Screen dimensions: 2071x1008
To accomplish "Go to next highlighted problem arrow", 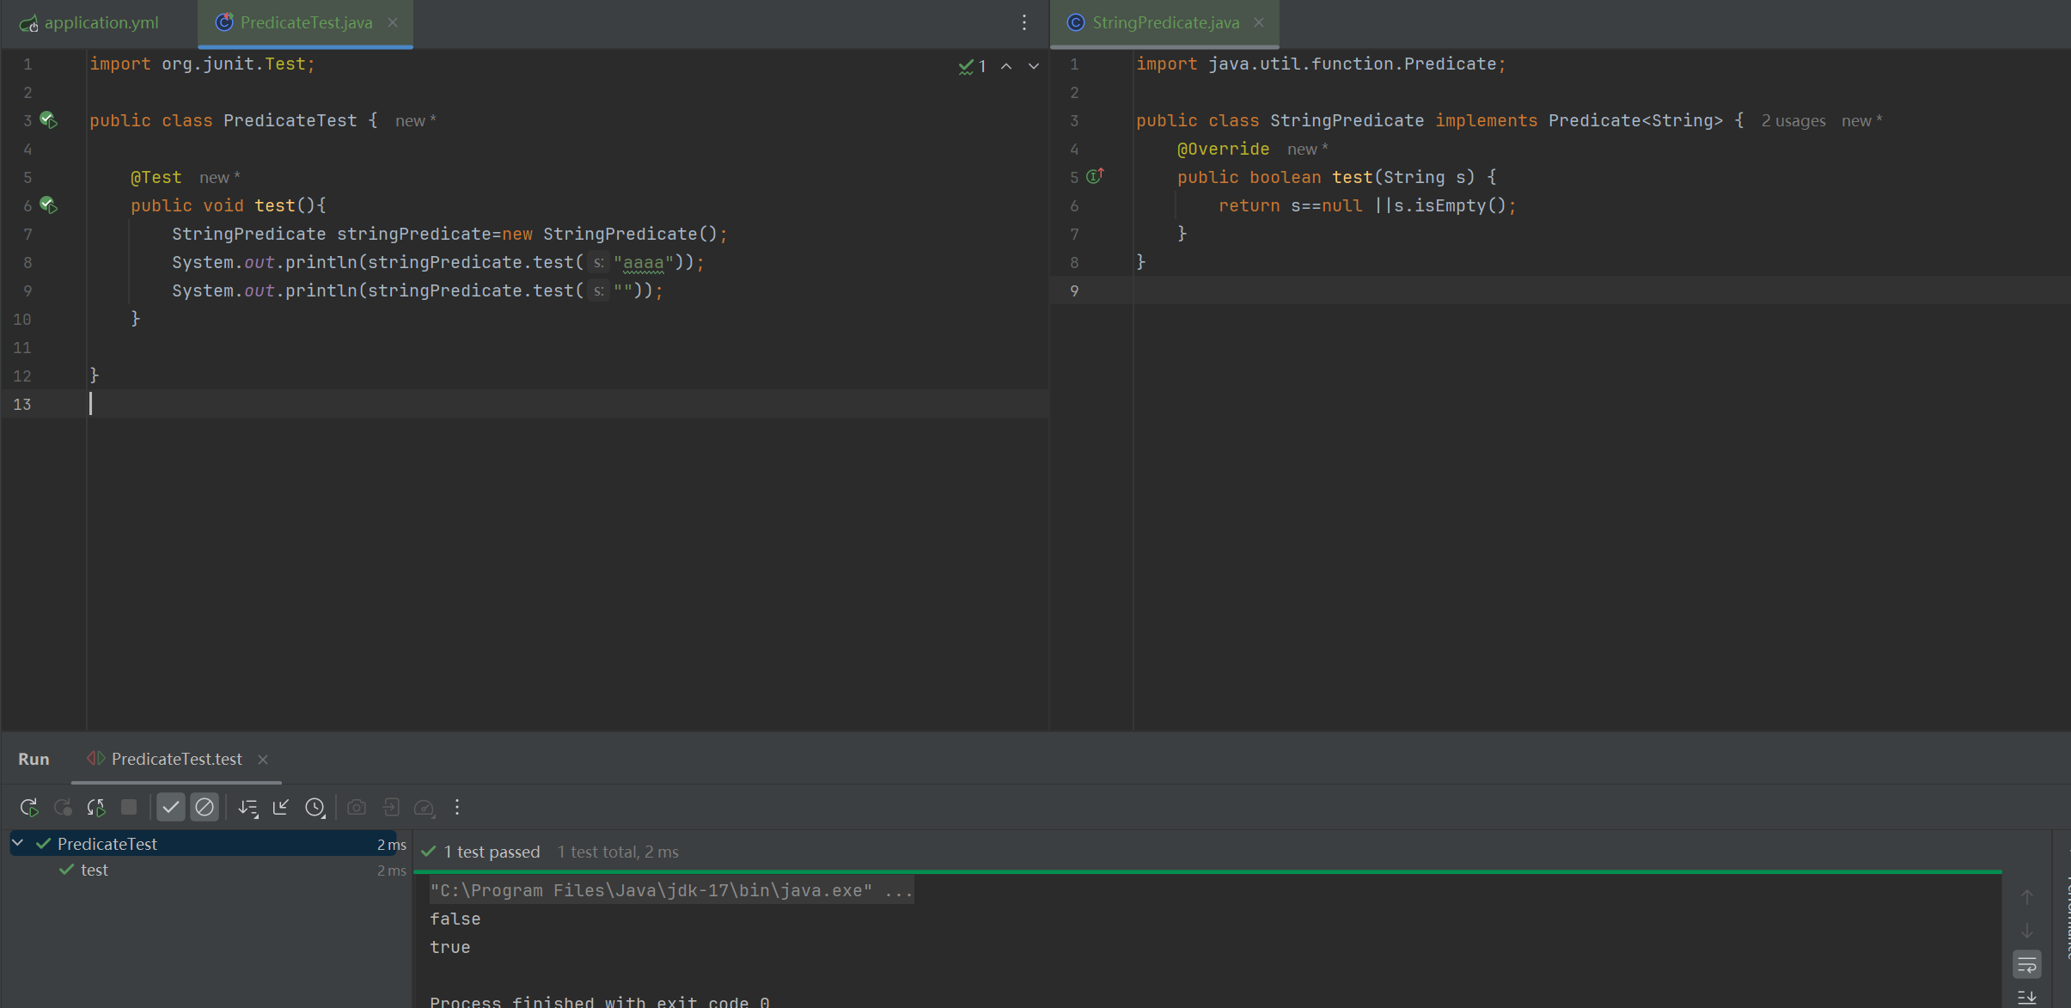I will (x=1034, y=66).
